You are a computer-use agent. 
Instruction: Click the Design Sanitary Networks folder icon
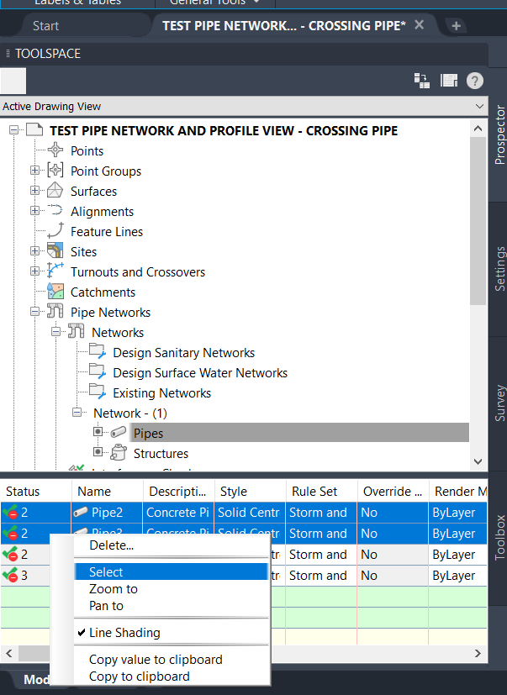click(x=98, y=351)
